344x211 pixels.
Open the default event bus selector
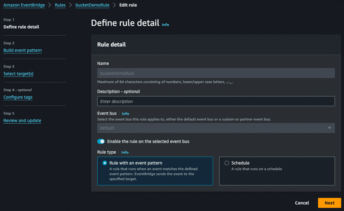(216, 128)
